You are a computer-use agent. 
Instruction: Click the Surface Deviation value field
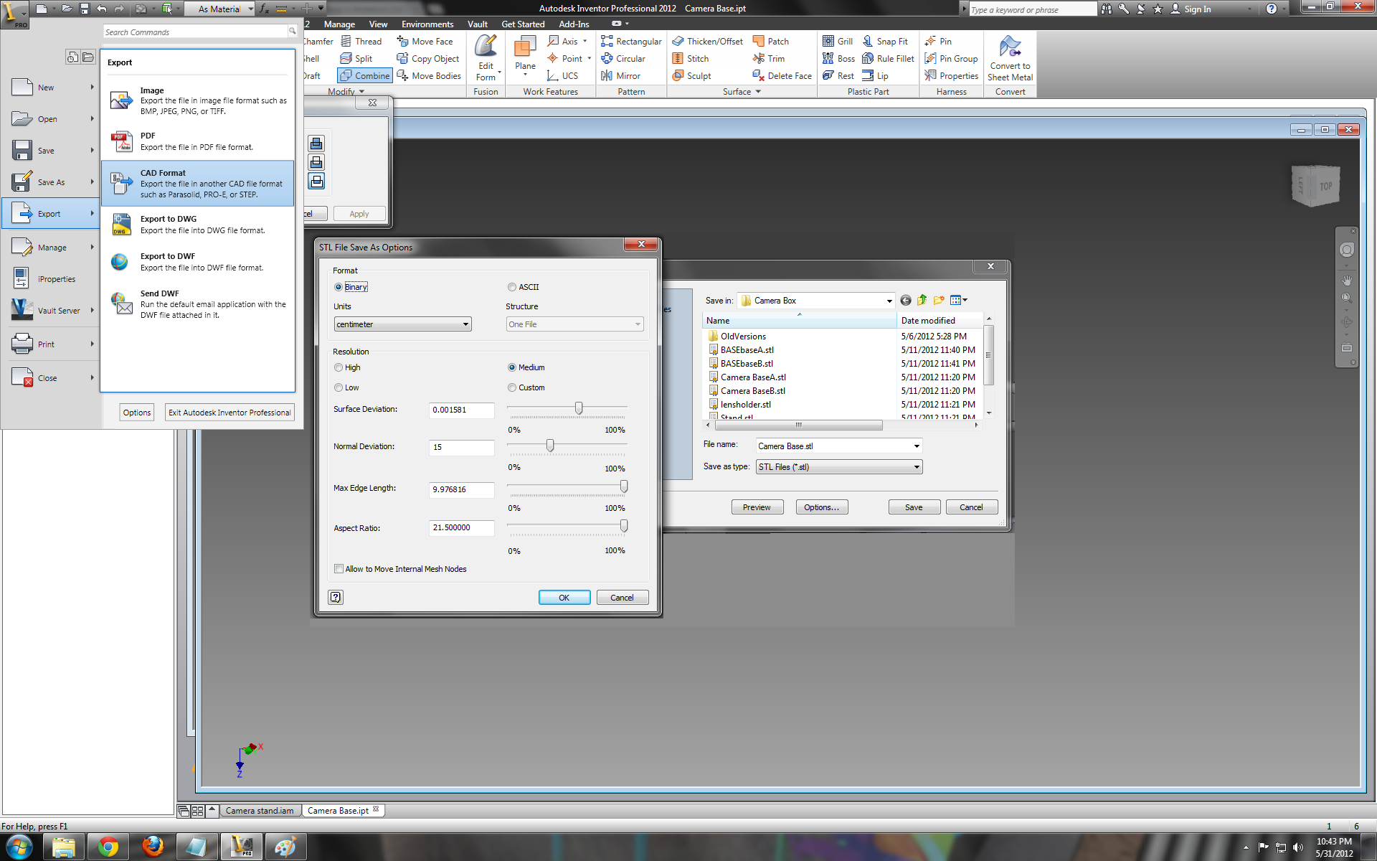point(461,410)
